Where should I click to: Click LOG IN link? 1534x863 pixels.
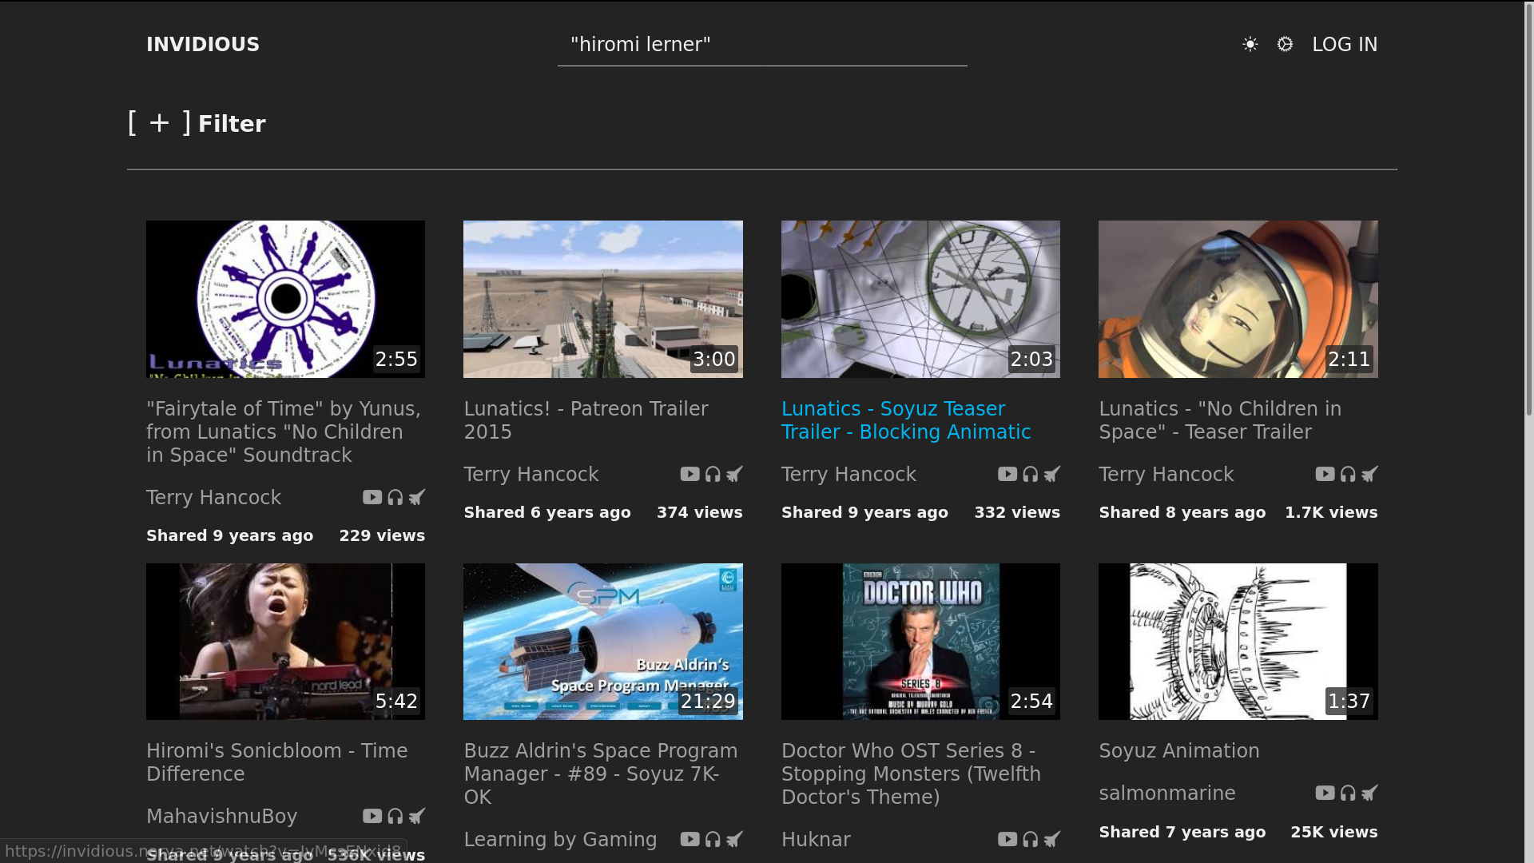[1345, 45]
